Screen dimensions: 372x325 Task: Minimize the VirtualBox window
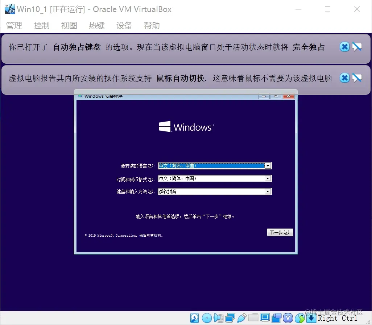pyautogui.click(x=298, y=9)
